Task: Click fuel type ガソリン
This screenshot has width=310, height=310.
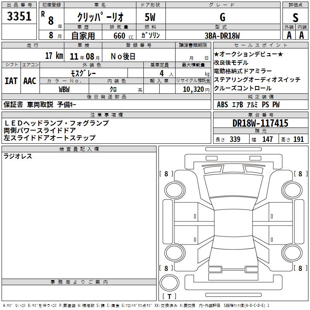Action: tap(150, 35)
